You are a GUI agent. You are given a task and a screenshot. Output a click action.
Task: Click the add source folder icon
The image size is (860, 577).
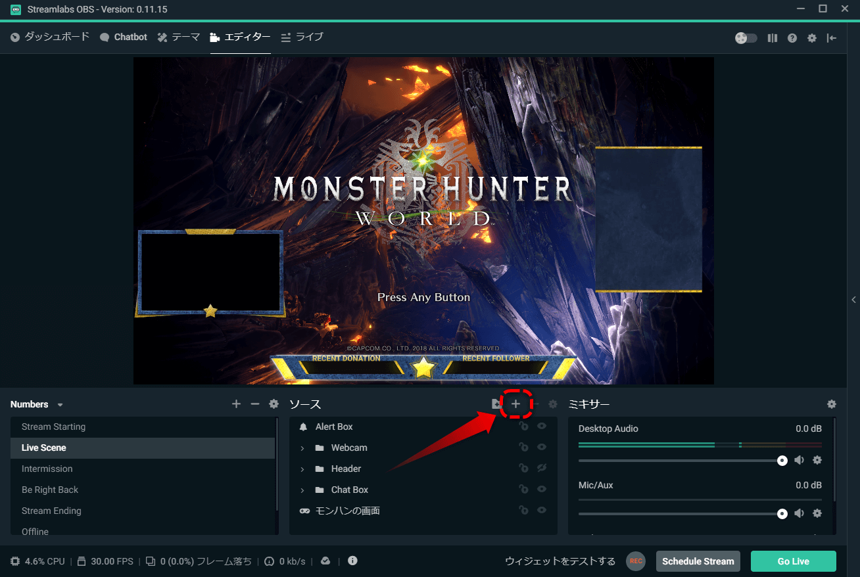point(497,404)
